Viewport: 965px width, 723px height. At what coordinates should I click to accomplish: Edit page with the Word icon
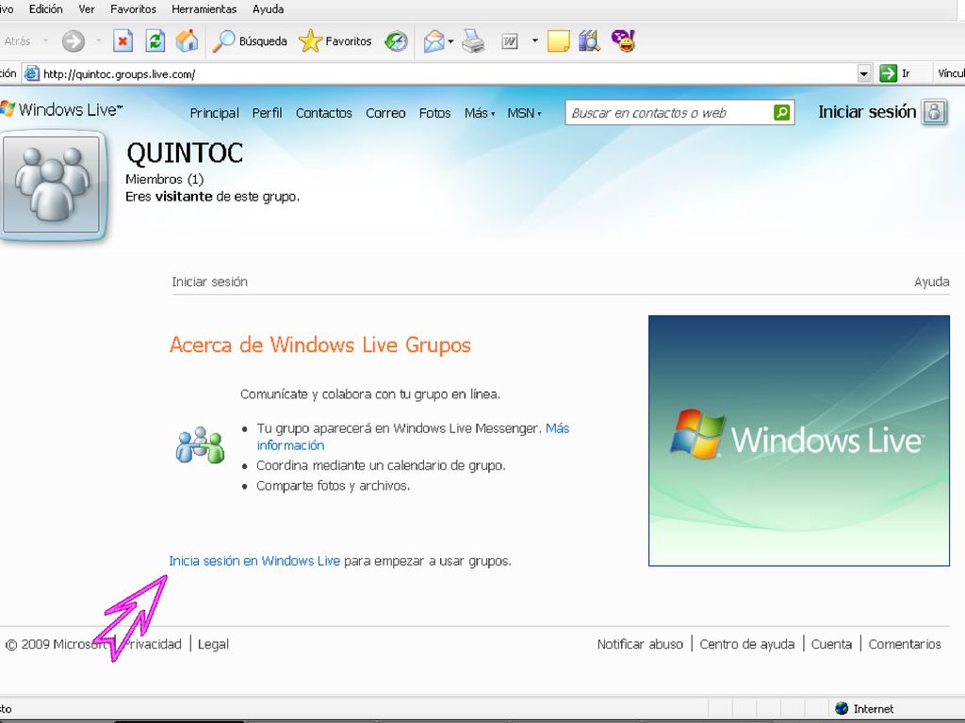coord(510,41)
